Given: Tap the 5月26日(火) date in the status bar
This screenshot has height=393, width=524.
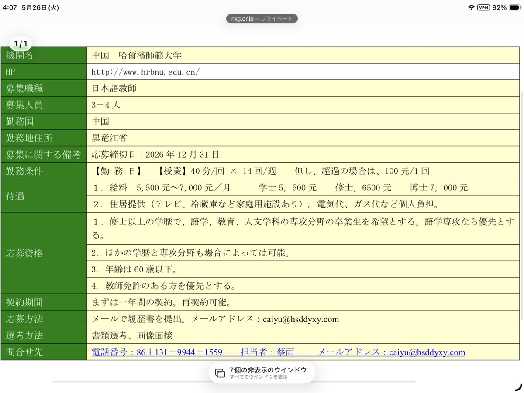Looking at the screenshot, I should coord(40,7).
